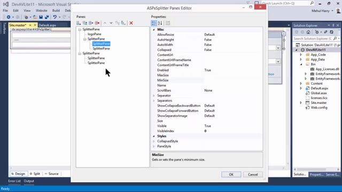Switch to the Default.aspx document tab
The width and height of the screenshot is (342, 192).
point(48,25)
